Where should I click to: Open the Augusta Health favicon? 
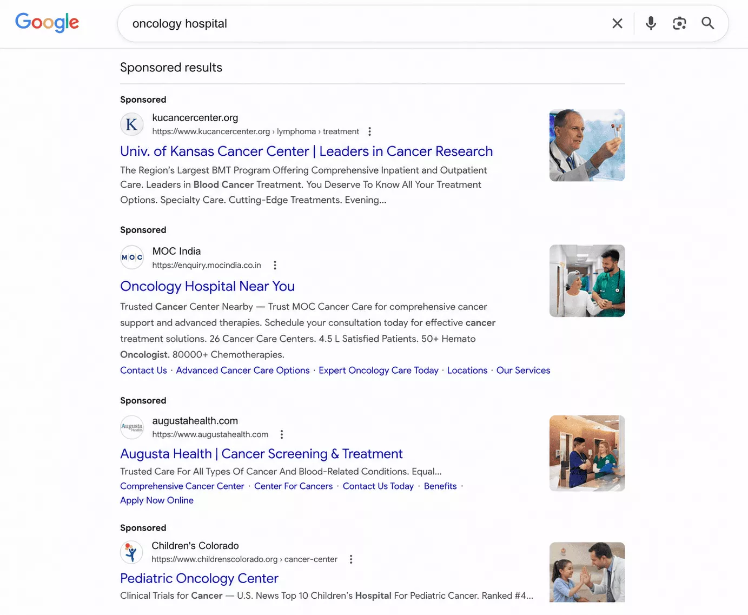tap(132, 427)
